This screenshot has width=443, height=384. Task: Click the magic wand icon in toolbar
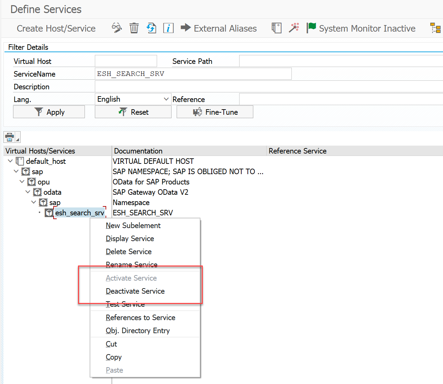(x=294, y=28)
